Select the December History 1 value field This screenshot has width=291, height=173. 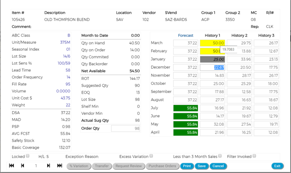click(x=213, y=67)
